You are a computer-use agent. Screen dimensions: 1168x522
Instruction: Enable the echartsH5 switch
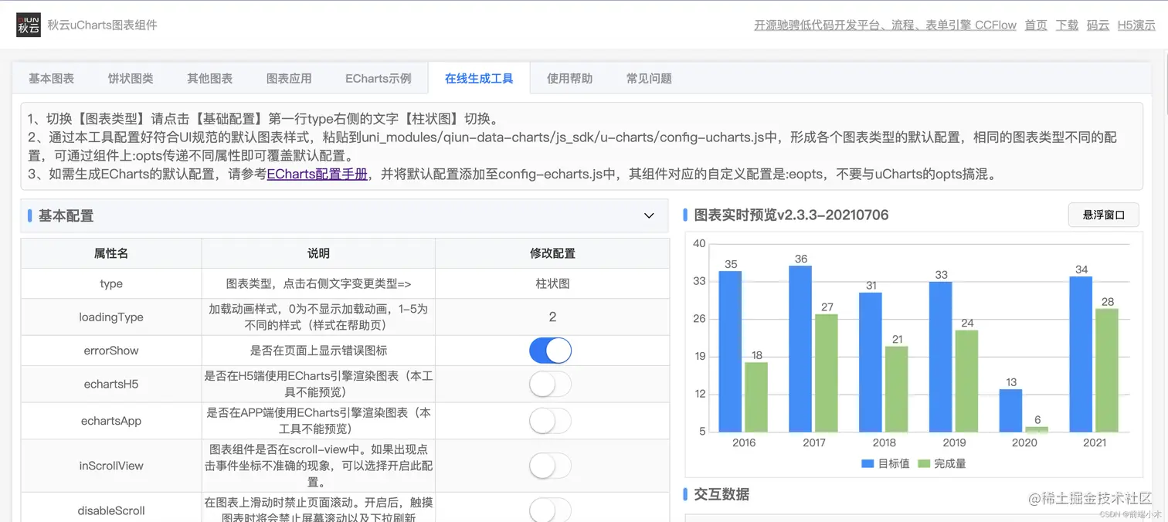[x=550, y=384]
